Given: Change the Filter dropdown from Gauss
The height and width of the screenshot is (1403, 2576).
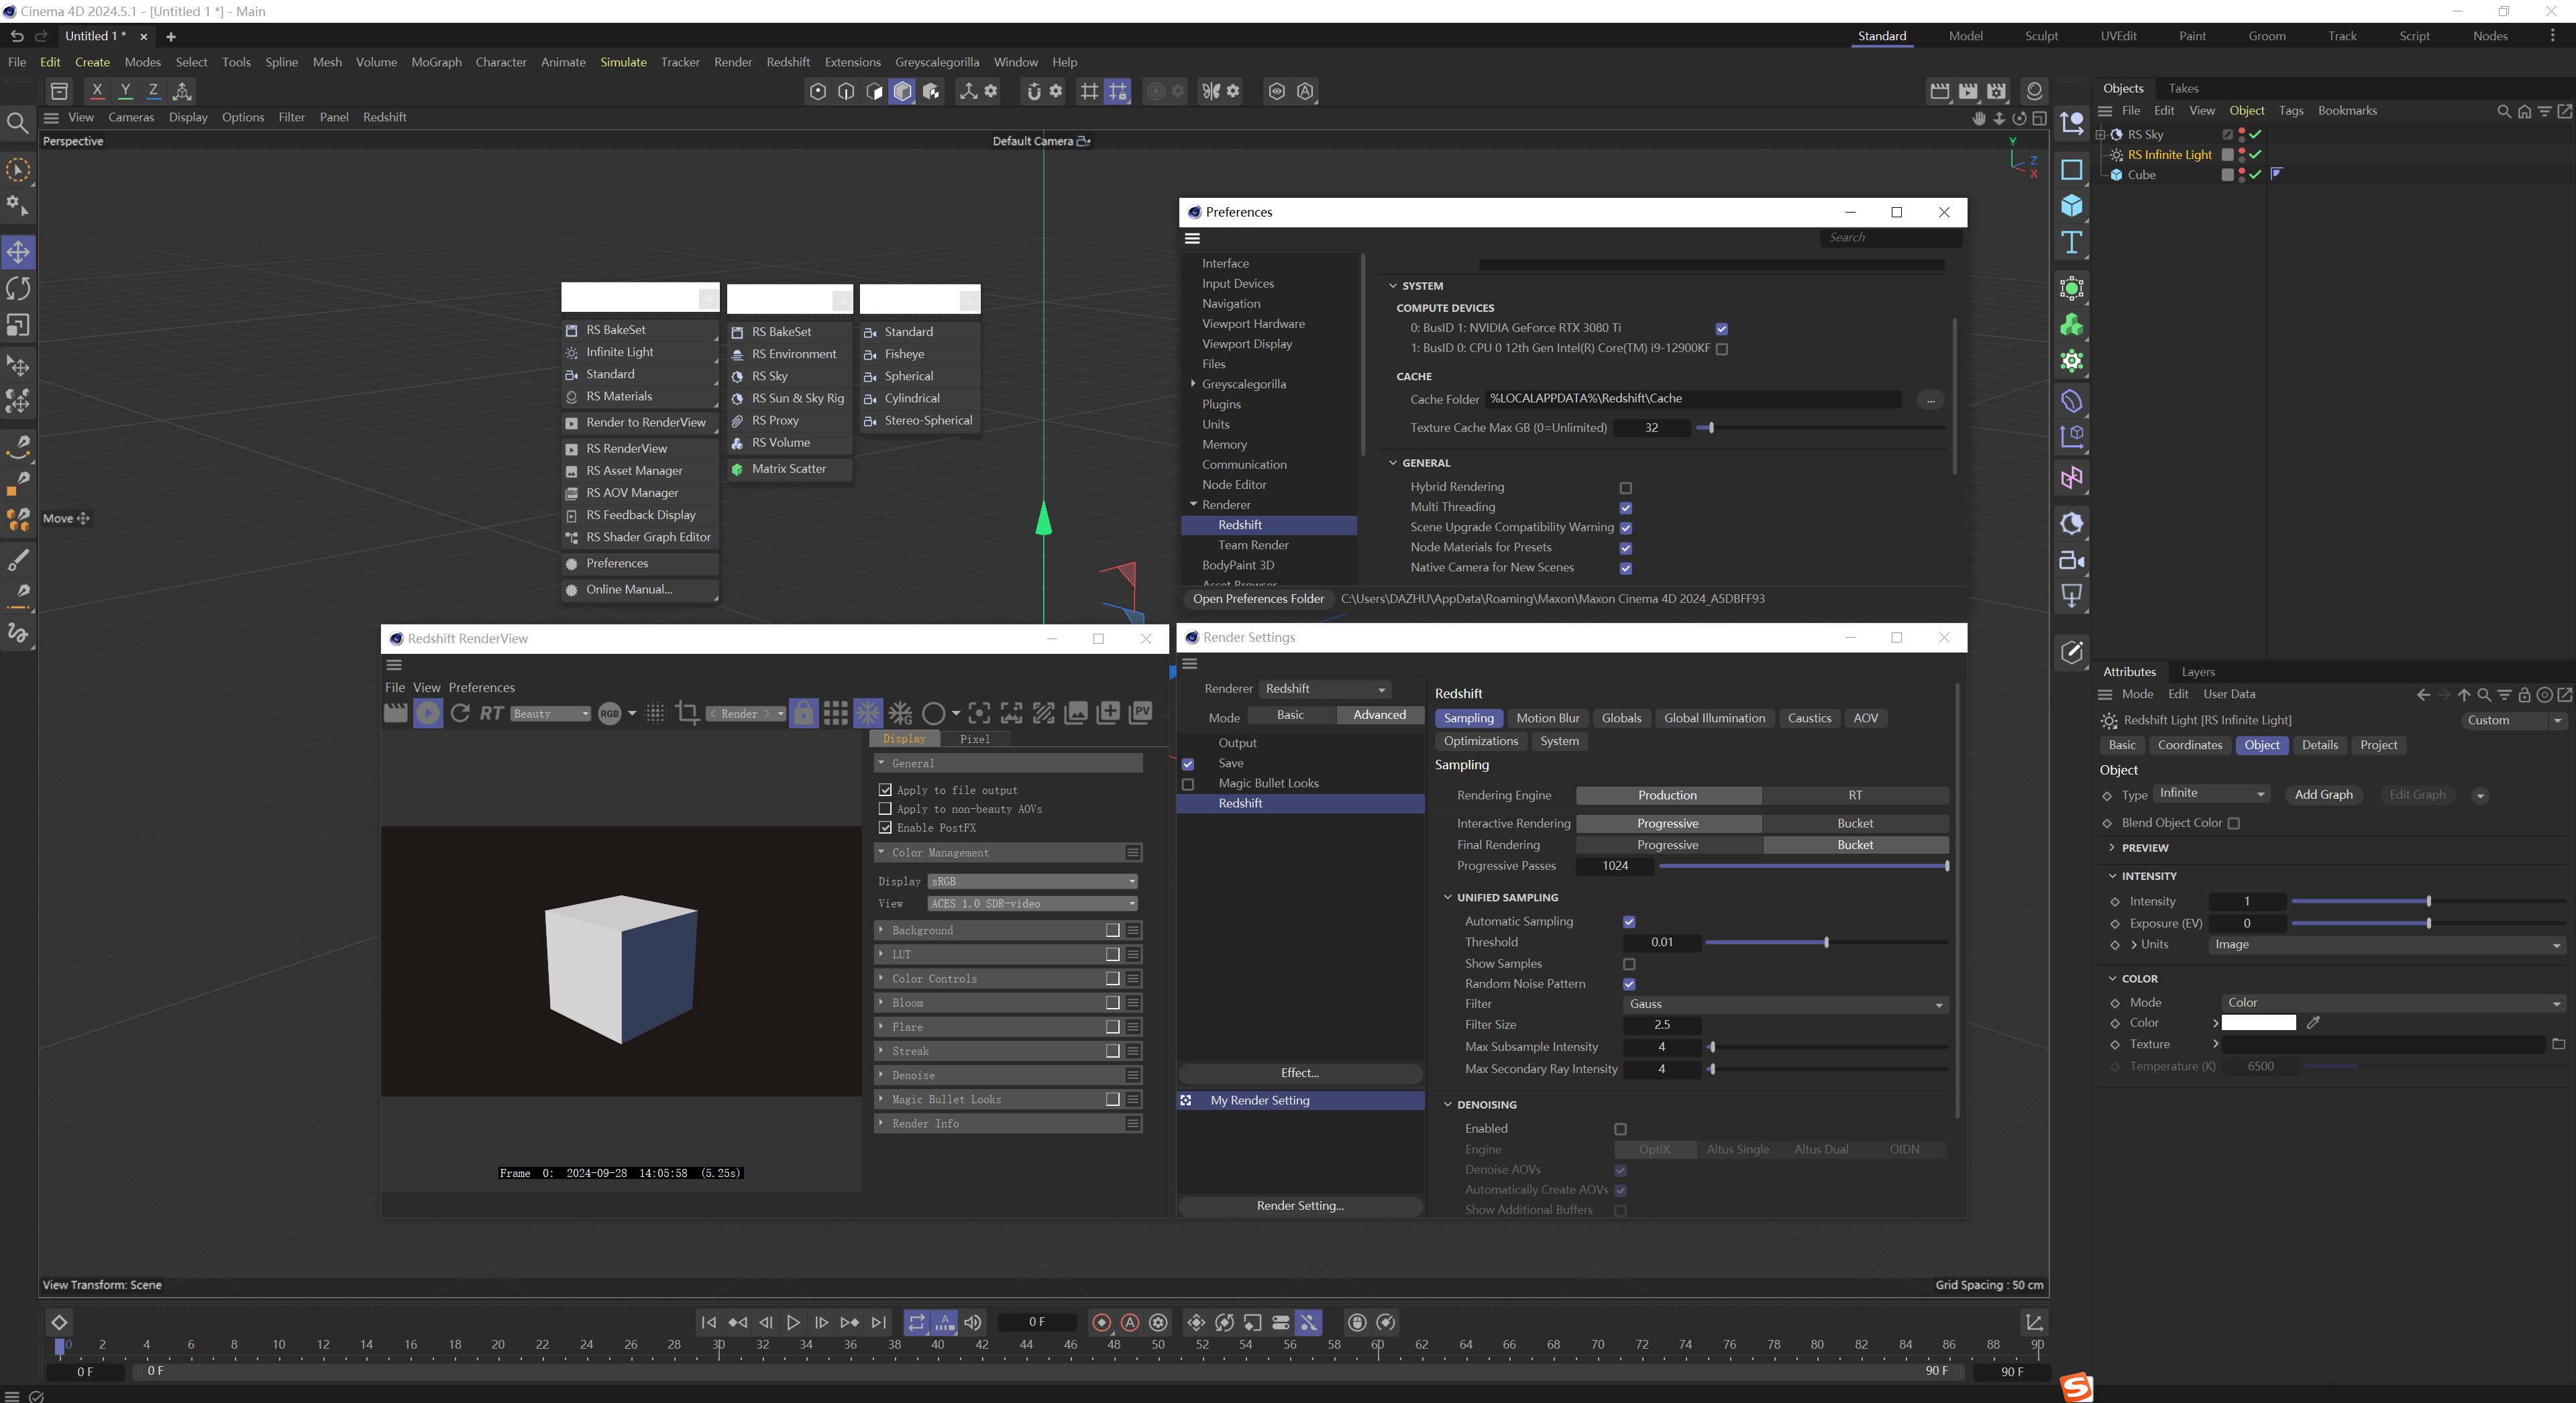Looking at the screenshot, I should [1786, 1004].
